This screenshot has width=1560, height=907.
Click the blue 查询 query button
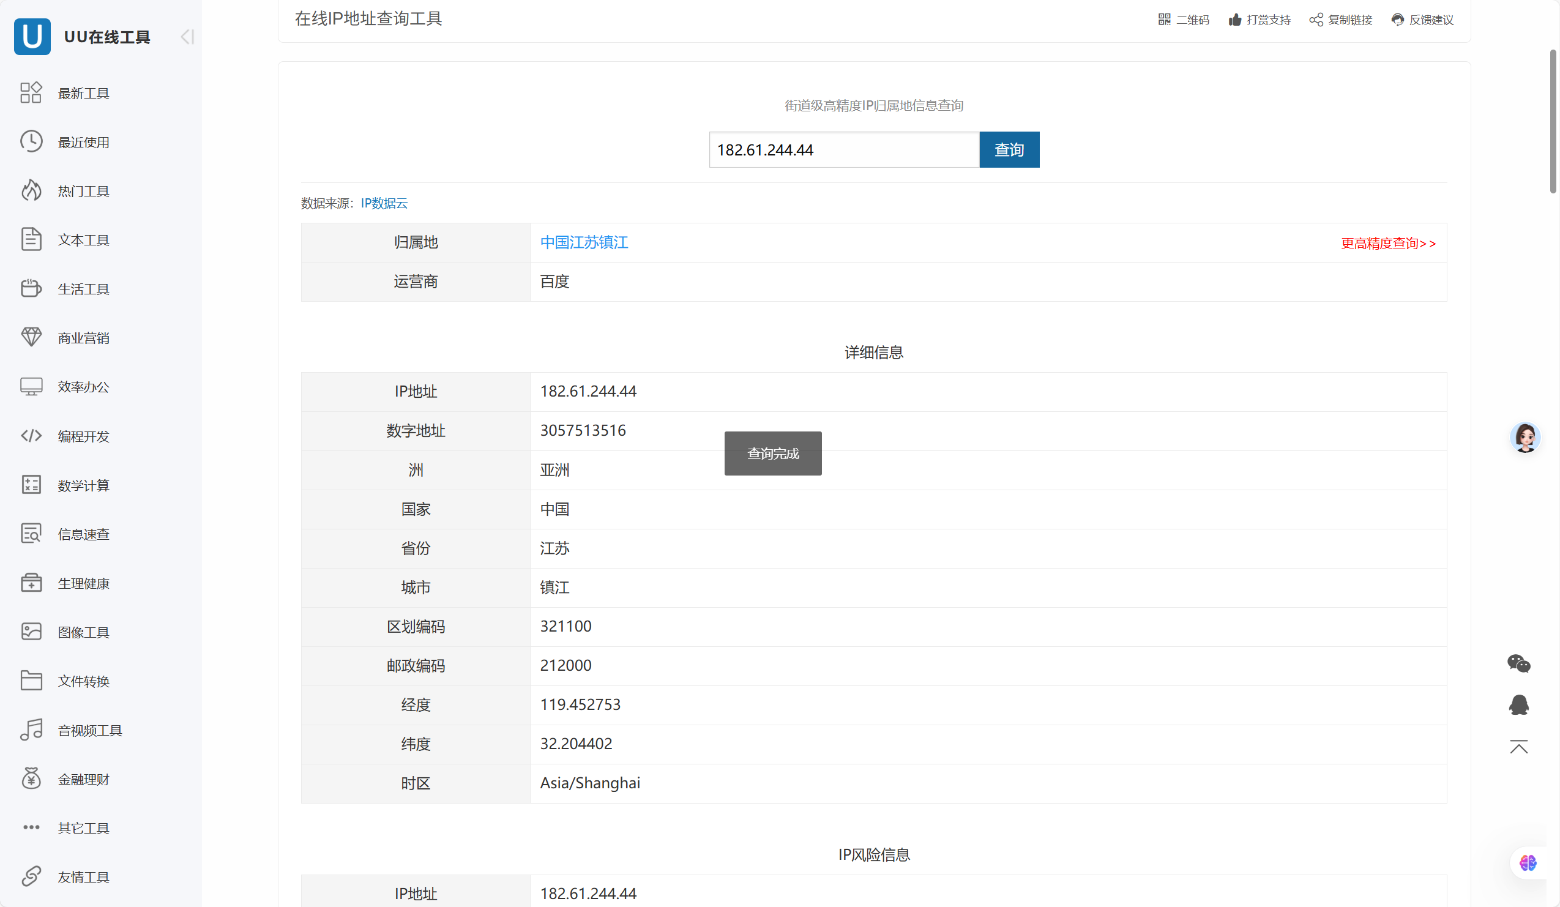pos(1009,149)
